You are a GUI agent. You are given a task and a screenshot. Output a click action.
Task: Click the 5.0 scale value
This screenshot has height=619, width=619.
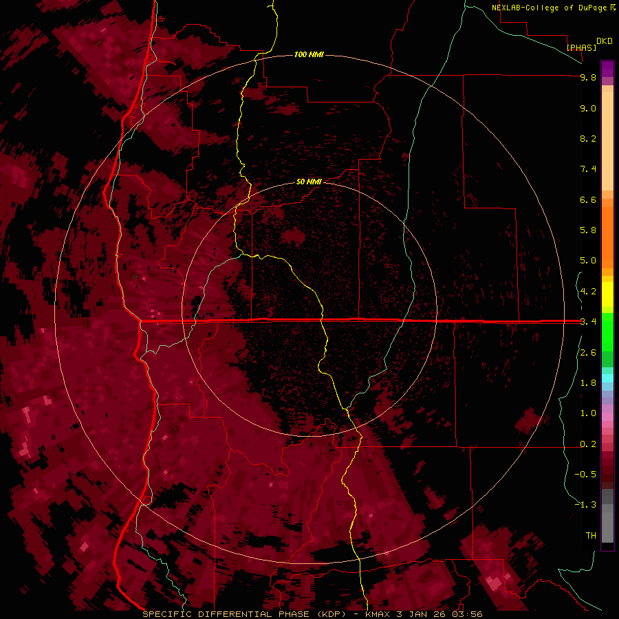tap(588, 261)
